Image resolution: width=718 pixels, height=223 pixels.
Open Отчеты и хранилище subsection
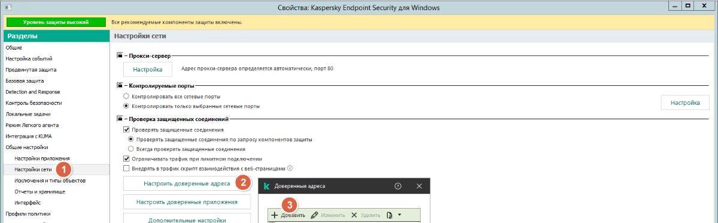point(39,191)
